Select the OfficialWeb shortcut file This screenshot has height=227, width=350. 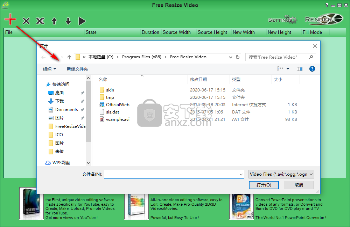tap(114, 104)
